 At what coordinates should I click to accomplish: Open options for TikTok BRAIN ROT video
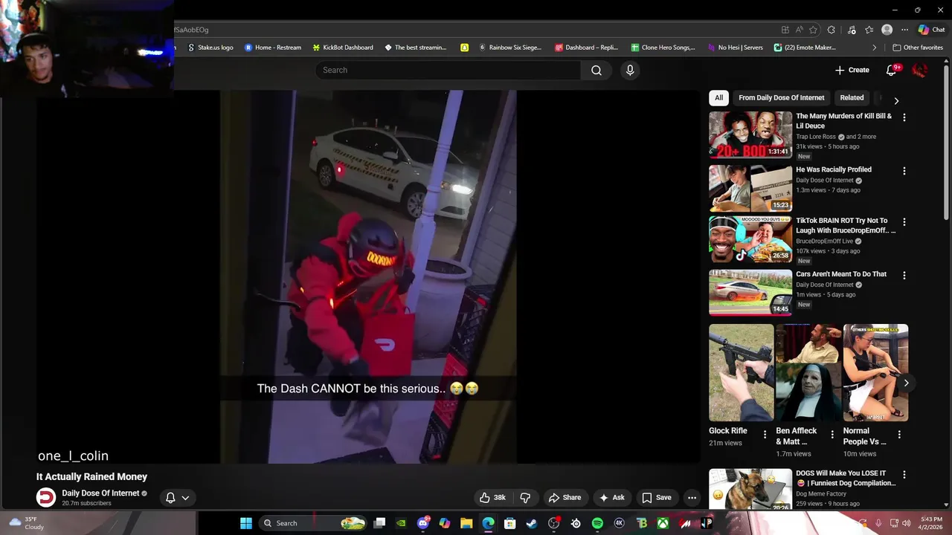[x=904, y=221]
